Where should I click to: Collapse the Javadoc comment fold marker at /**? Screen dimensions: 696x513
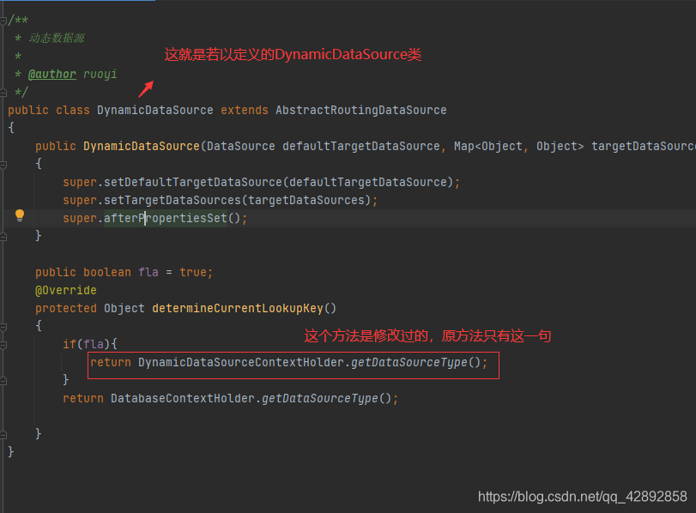[3, 21]
